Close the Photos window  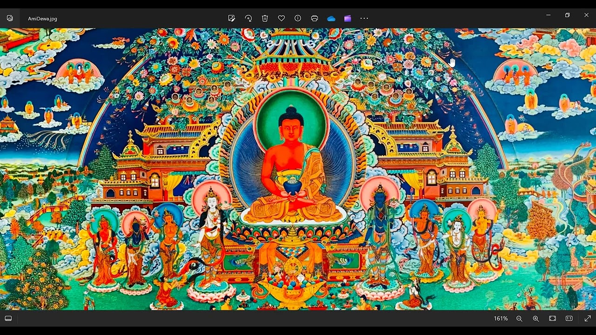(x=586, y=15)
